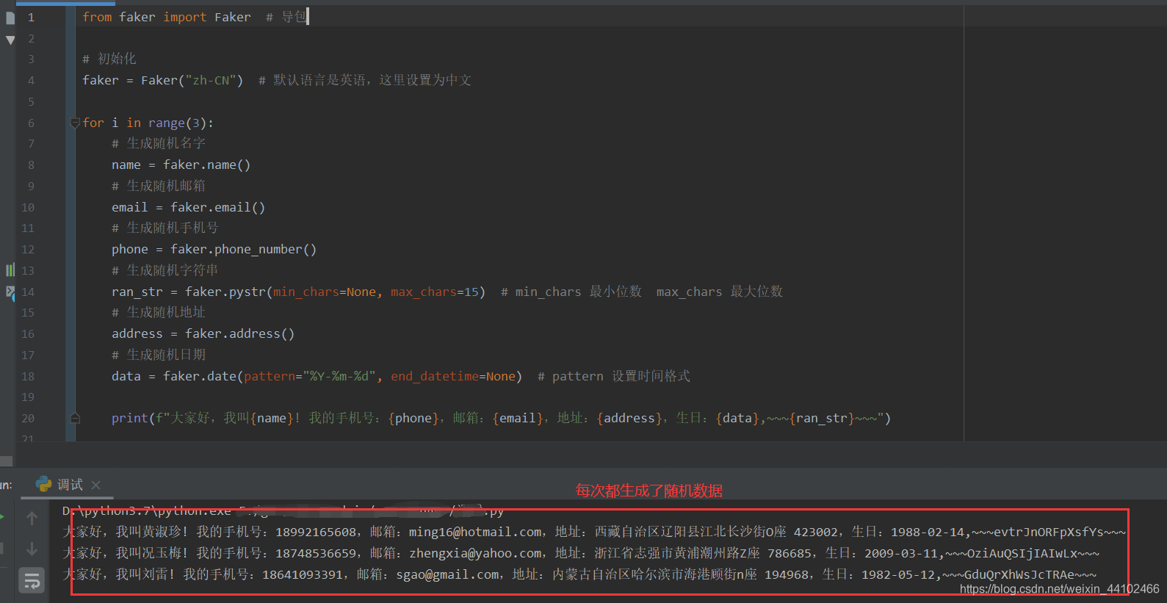Click the 'name = faker.name()' line
Viewport: 1167px width, 603px height.
click(181, 165)
